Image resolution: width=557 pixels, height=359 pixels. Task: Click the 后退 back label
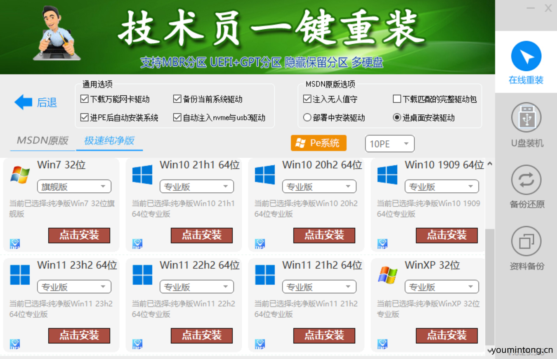[x=47, y=102]
